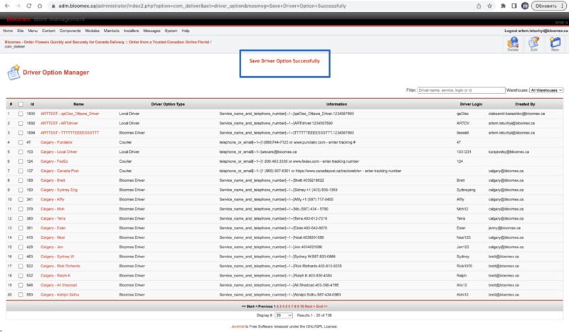Click the browser address bar URL

tap(202, 6)
